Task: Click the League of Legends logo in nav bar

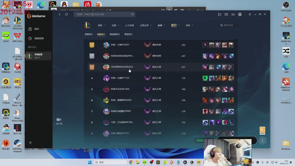Action: click(87, 25)
